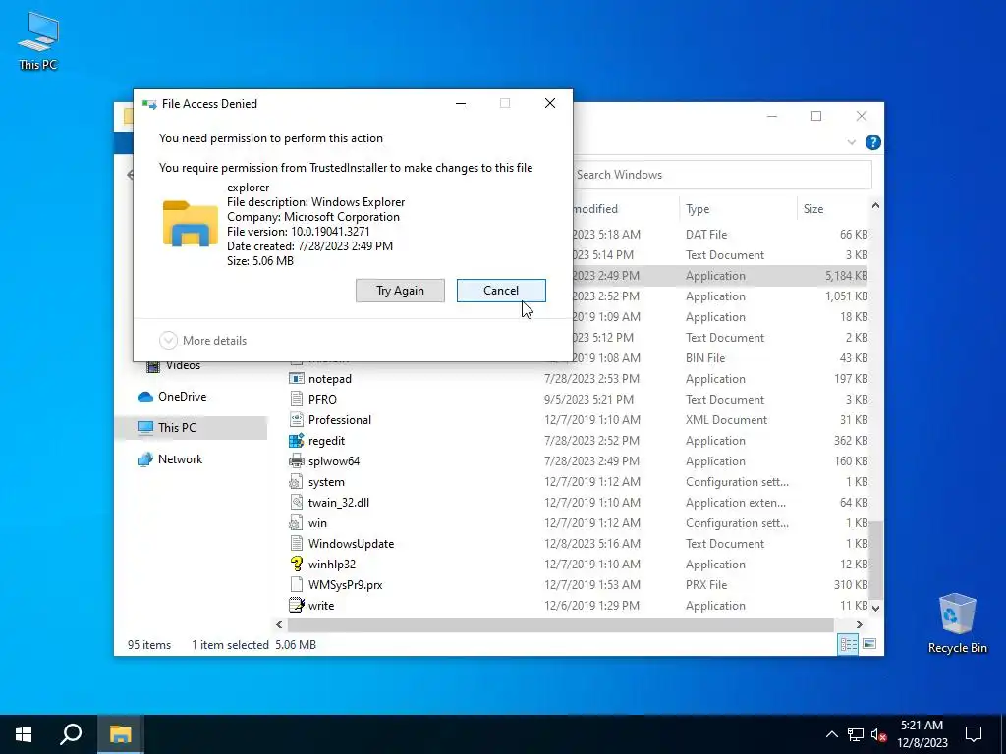Select the winhlp32 file name
Viewport: 1006px width, 754px height.
click(x=332, y=565)
